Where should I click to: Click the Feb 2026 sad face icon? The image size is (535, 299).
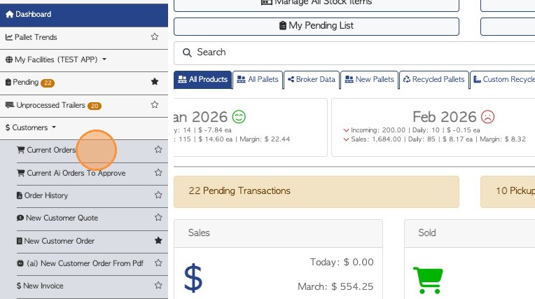click(487, 116)
